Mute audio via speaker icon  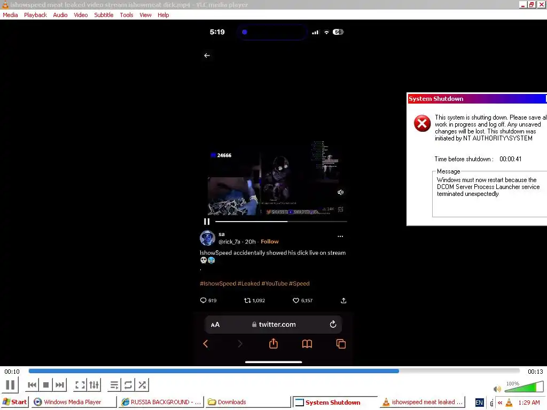(497, 389)
